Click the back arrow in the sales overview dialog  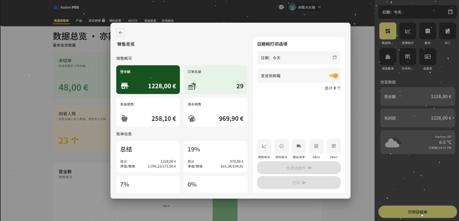coord(120,33)
